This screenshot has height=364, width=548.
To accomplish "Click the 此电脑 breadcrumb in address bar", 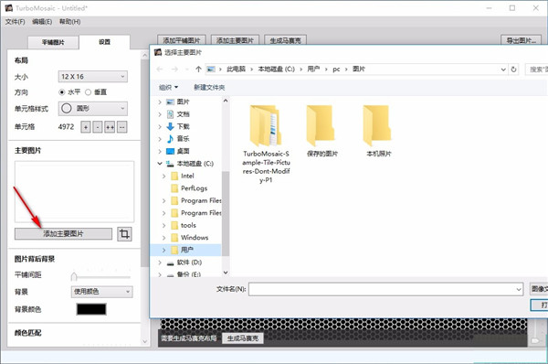I will pyautogui.click(x=236, y=70).
